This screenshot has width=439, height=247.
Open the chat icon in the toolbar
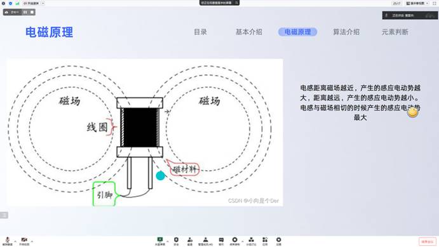pyautogui.click(x=221, y=241)
